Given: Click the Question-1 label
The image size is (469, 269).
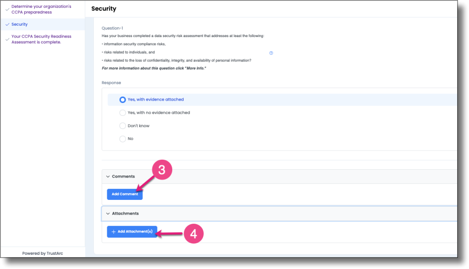Looking at the screenshot, I should (x=112, y=28).
